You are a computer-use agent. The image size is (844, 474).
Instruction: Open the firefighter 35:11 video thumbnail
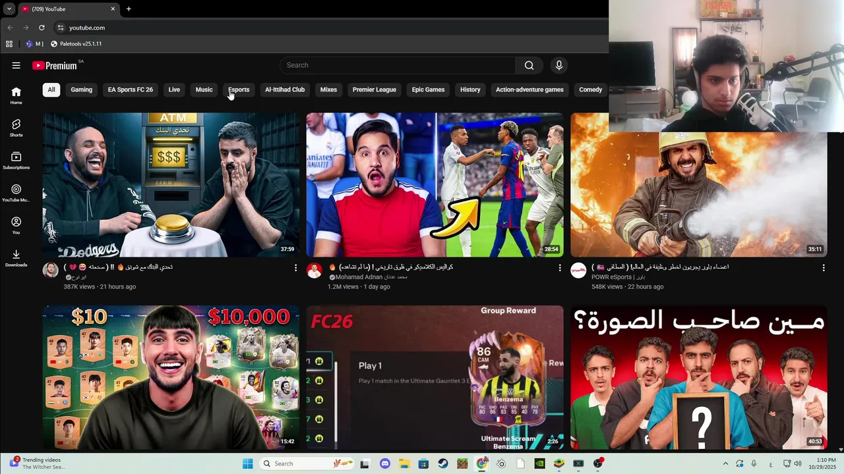tap(698, 194)
